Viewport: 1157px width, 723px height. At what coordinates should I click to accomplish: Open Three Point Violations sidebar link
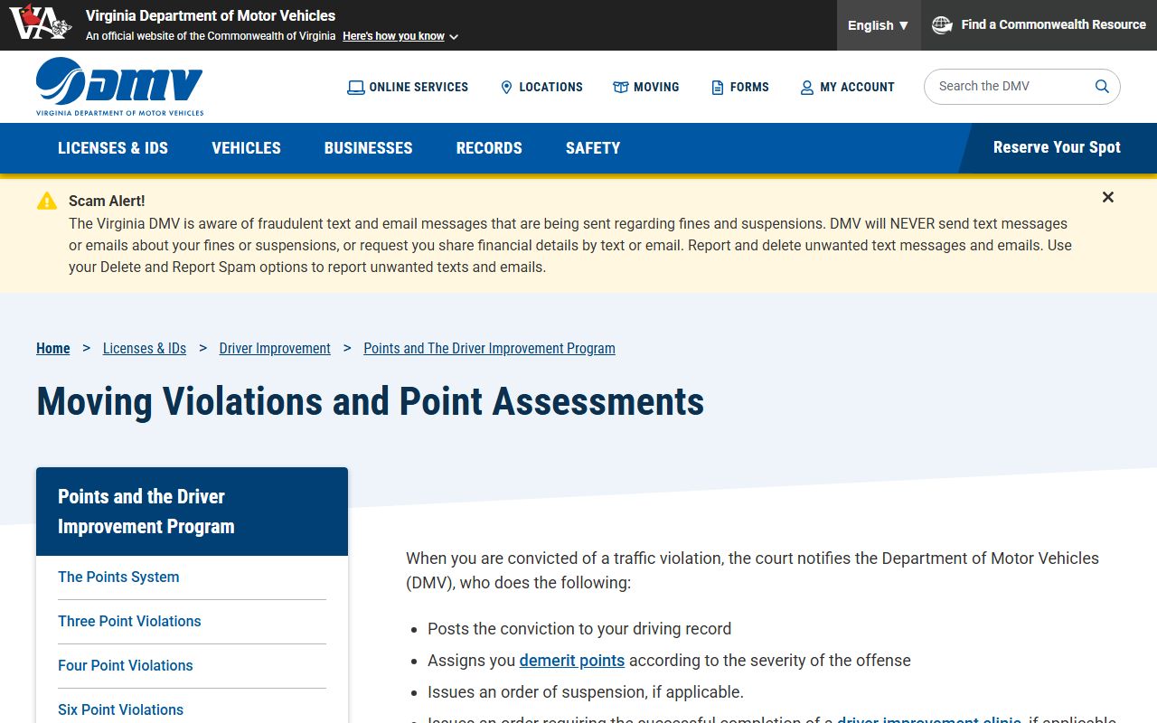[129, 621]
